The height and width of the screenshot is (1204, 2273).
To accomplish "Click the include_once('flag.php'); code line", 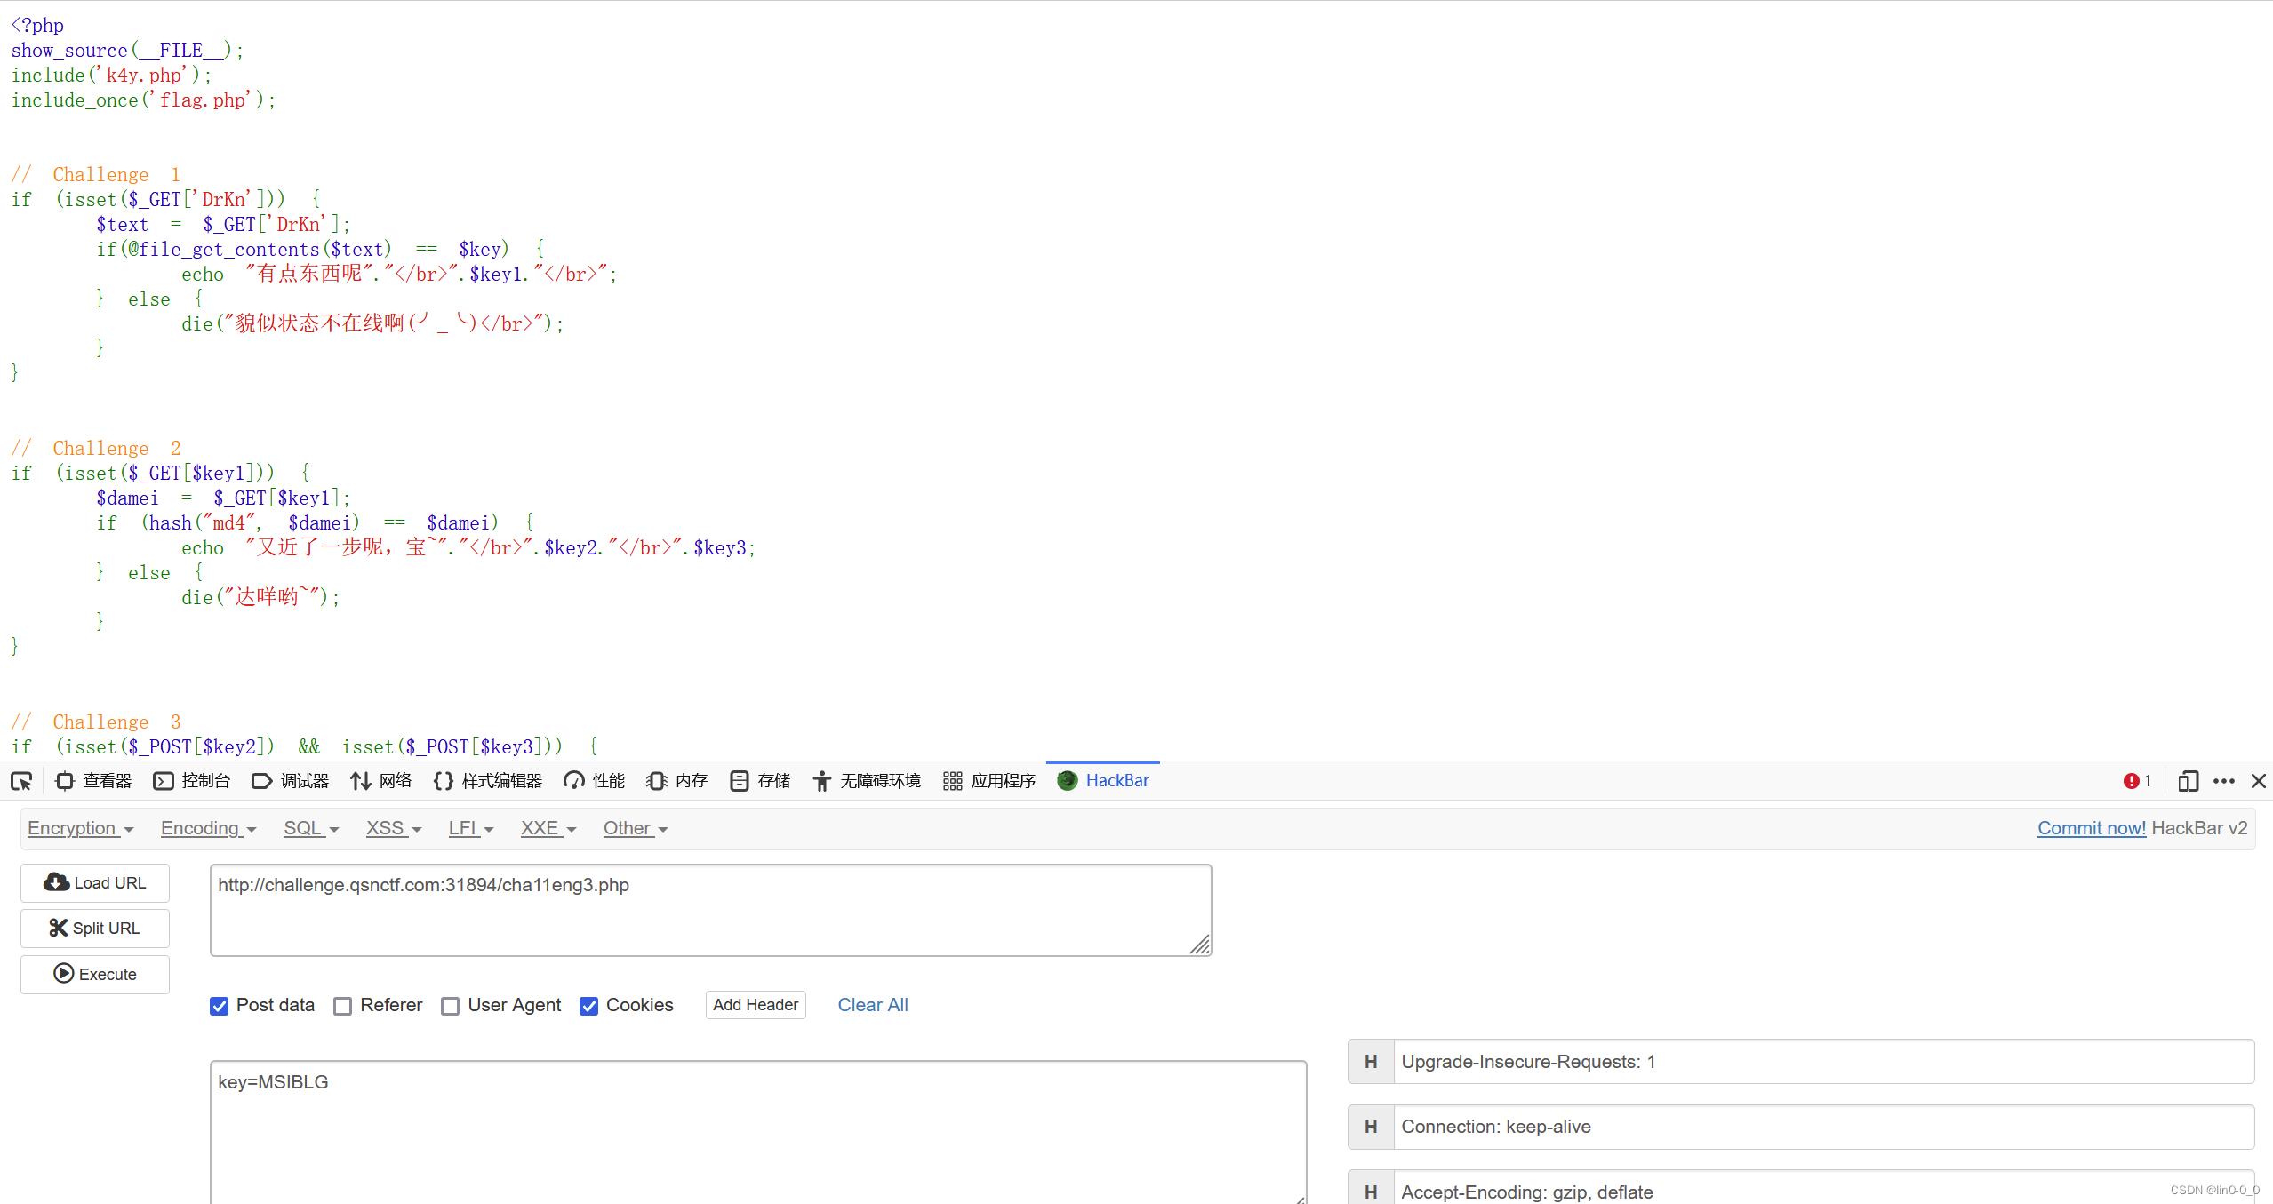I will pos(144,100).
